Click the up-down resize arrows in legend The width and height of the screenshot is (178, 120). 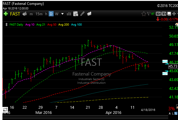coord(6,25)
